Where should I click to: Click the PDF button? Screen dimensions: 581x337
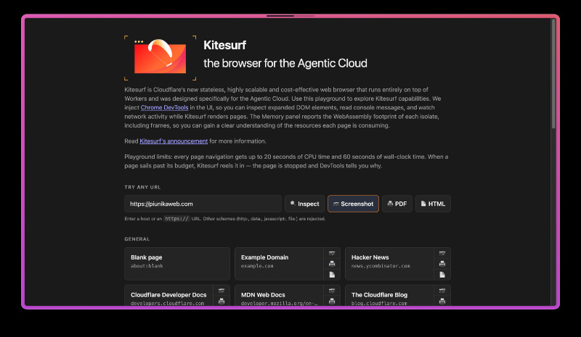397,204
